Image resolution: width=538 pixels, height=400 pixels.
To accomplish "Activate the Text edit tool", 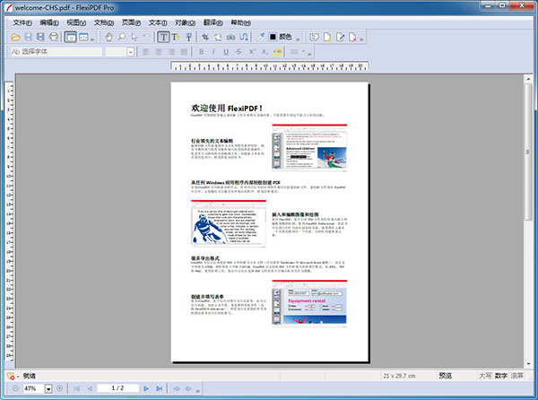I will click(162, 37).
